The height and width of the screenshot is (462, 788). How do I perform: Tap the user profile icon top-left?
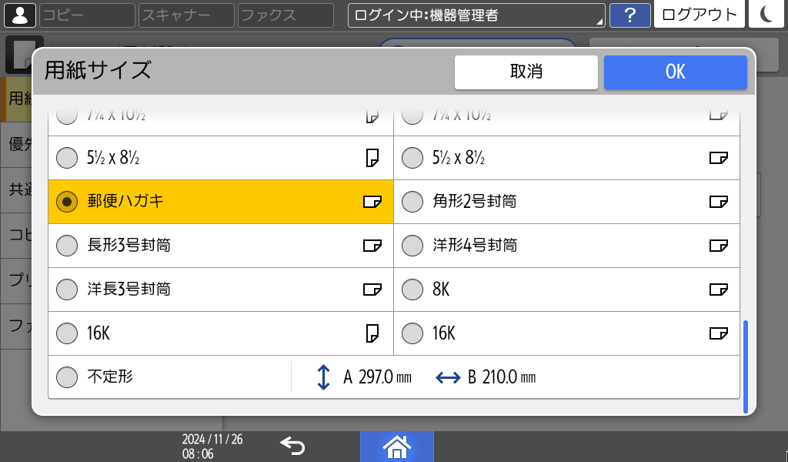tap(20, 15)
